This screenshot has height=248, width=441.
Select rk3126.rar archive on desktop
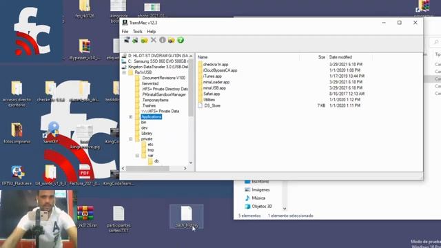(x=85, y=216)
